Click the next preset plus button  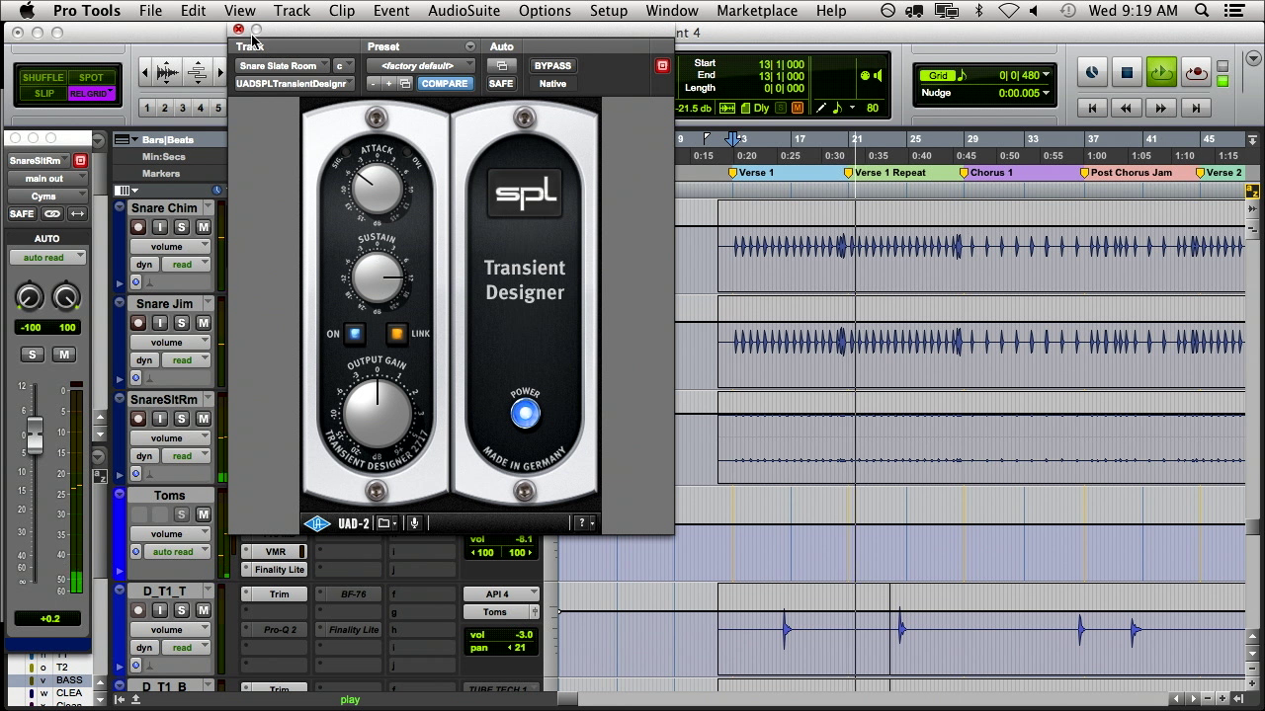click(x=388, y=84)
